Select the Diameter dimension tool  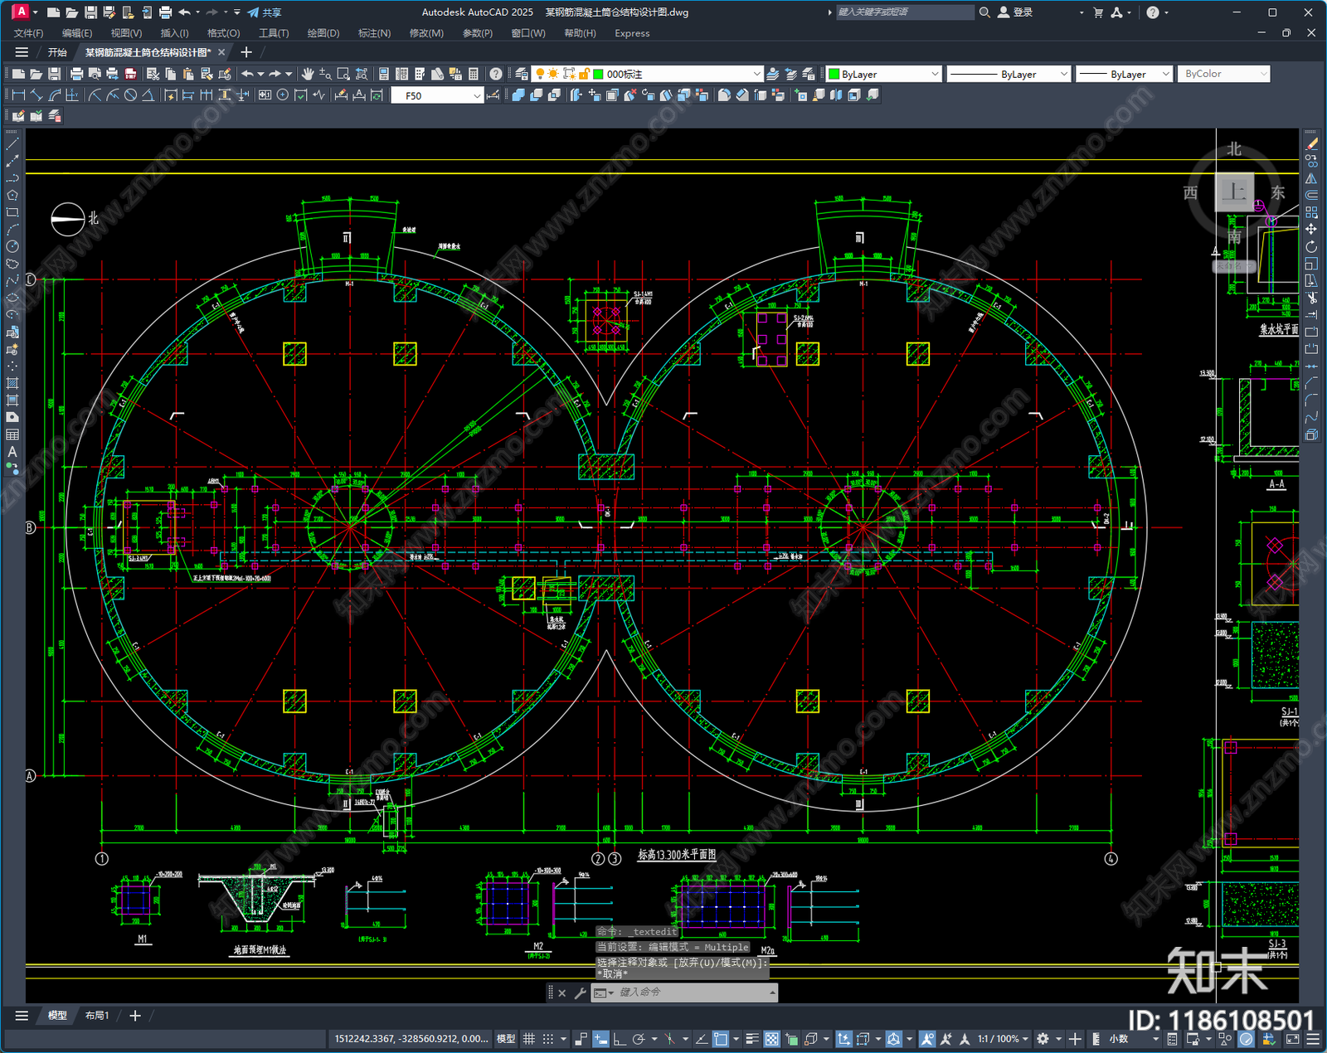click(x=130, y=95)
